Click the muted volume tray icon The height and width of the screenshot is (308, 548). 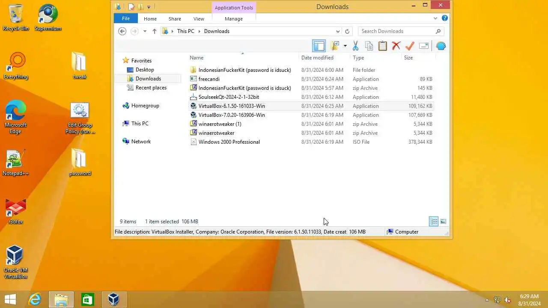pos(508,300)
